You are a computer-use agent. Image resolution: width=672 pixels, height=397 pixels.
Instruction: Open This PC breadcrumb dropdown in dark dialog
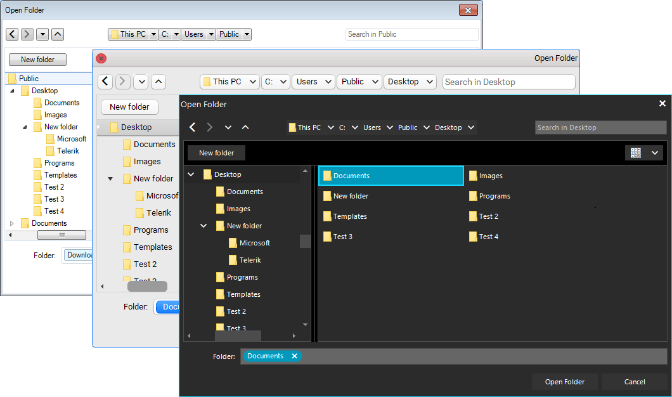pyautogui.click(x=330, y=127)
